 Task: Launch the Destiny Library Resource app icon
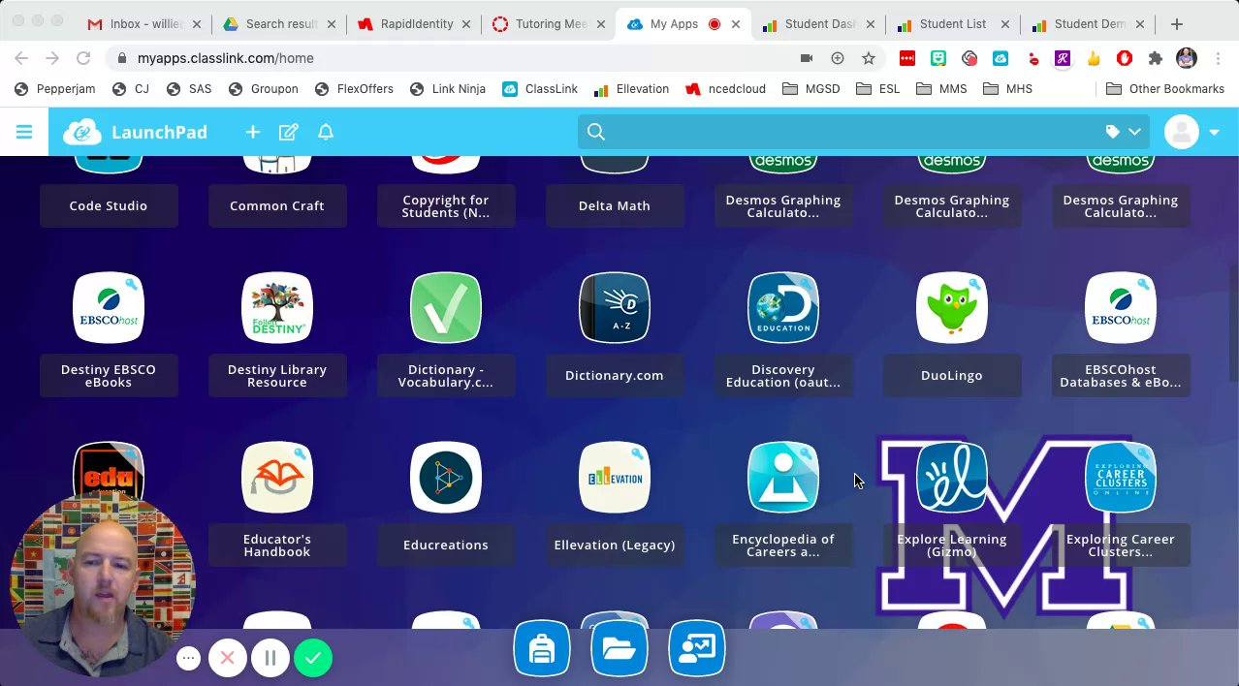pyautogui.click(x=277, y=308)
